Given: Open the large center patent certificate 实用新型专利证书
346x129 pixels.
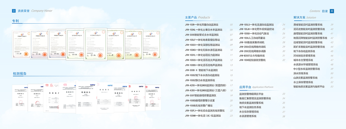Looking at the screenshot, I should pyautogui.click(x=95, y=44).
